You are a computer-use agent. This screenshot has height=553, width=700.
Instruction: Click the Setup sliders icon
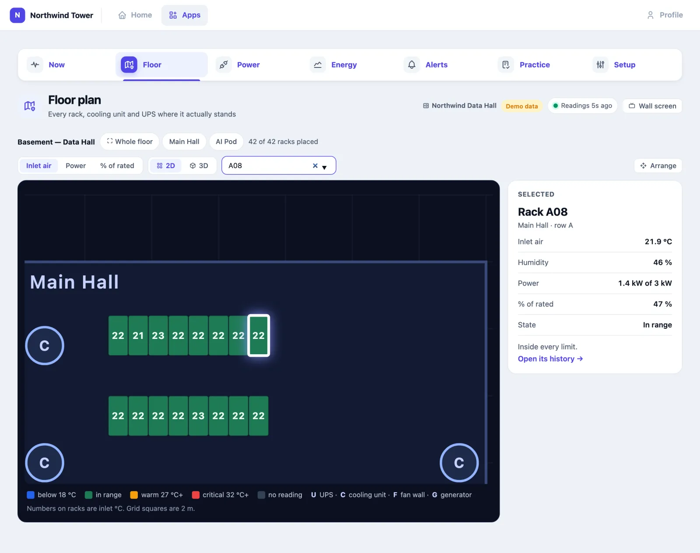[x=600, y=65]
